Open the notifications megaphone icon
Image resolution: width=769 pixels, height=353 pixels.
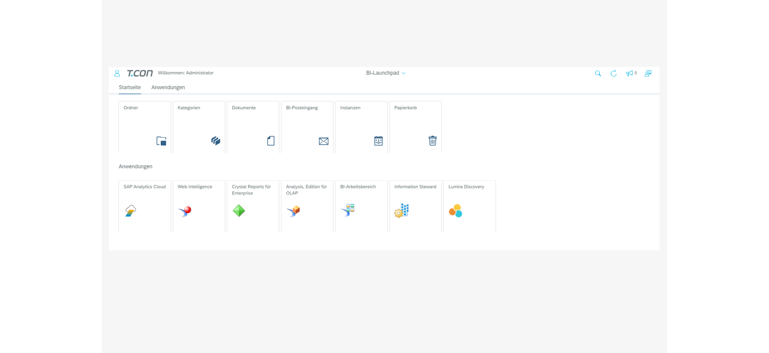coord(629,73)
